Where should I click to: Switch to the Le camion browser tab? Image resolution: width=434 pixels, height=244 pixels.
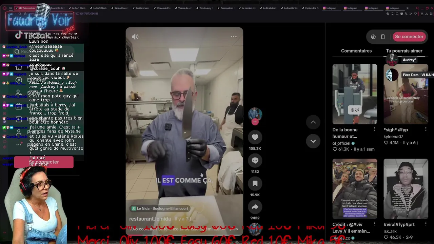[x=248, y=8]
